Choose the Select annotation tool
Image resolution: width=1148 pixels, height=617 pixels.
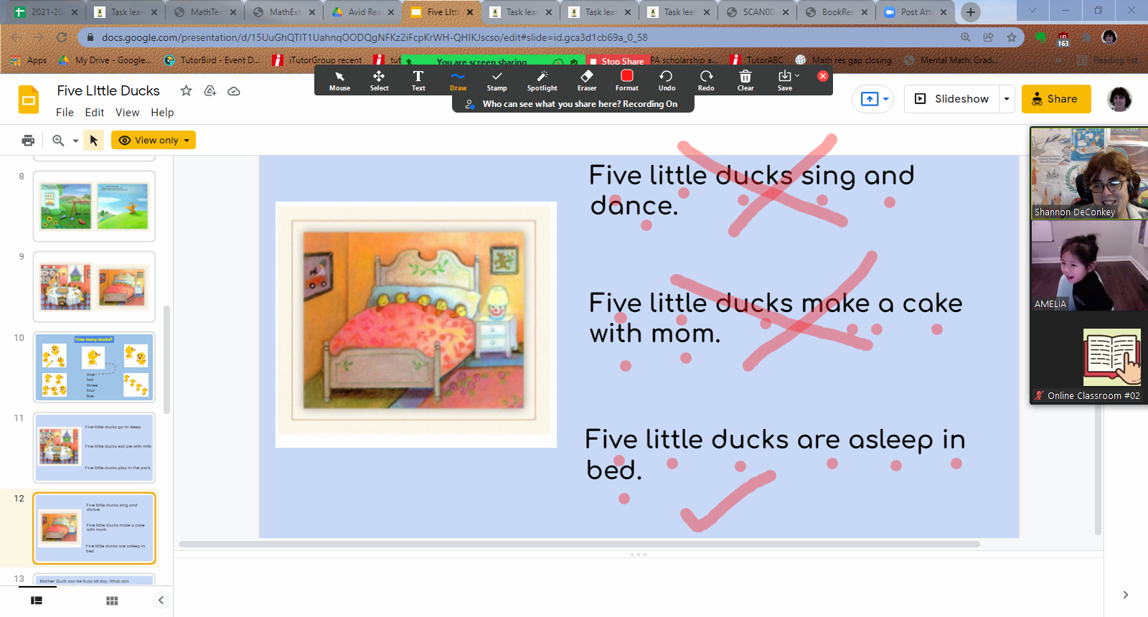pos(379,80)
